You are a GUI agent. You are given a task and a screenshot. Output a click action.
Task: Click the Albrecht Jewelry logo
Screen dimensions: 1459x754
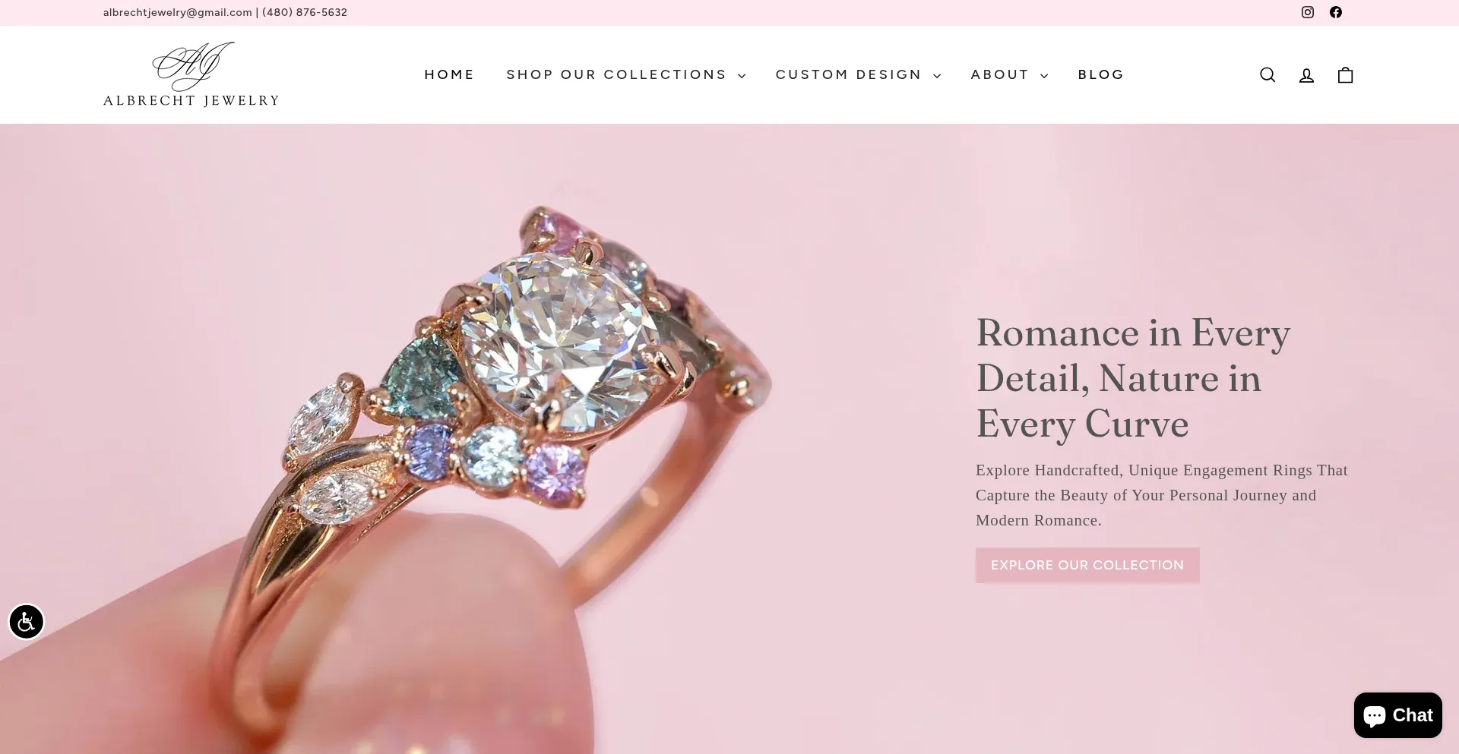[191, 74]
